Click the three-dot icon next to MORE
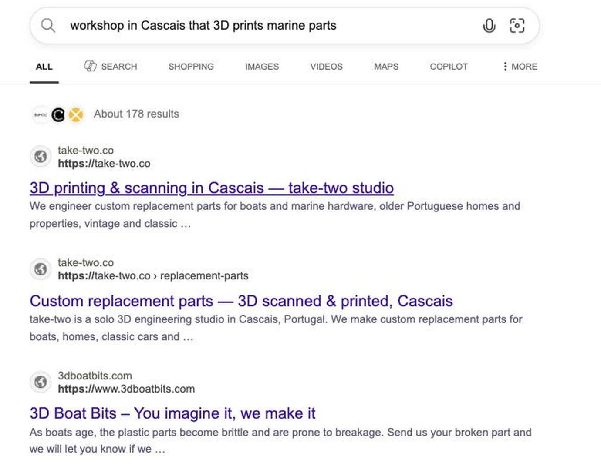This screenshot has height=470, width=601. click(x=505, y=67)
